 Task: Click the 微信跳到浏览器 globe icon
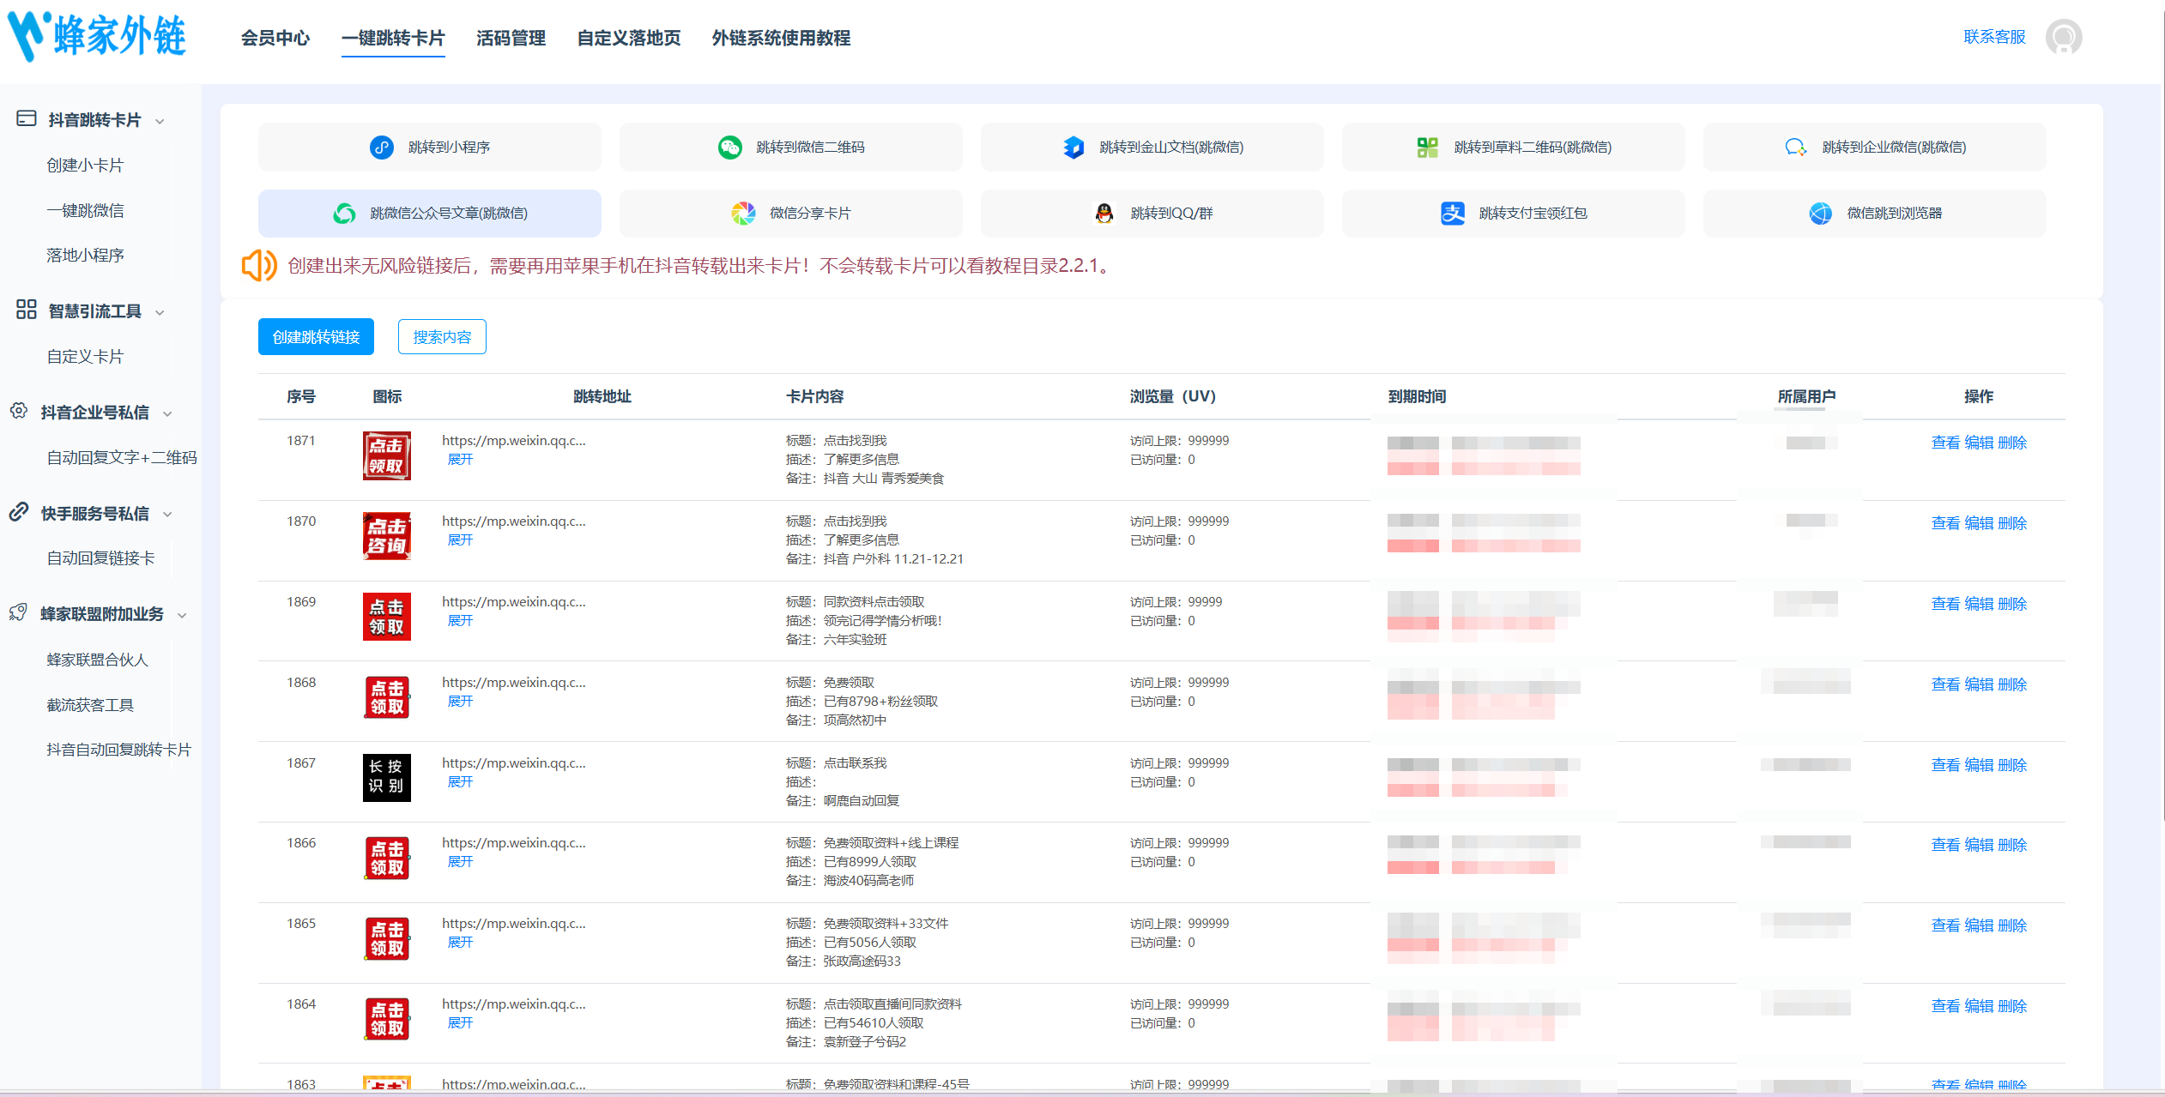coord(1820,214)
